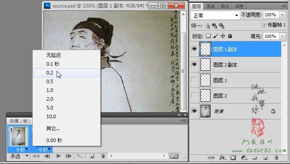Add a layer mask using the mask icon
290x164 pixels.
[233, 158]
